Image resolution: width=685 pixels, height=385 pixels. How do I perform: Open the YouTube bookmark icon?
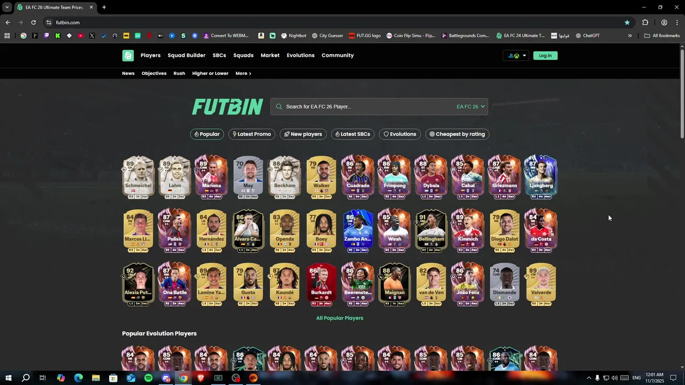pyautogui.click(x=80, y=36)
